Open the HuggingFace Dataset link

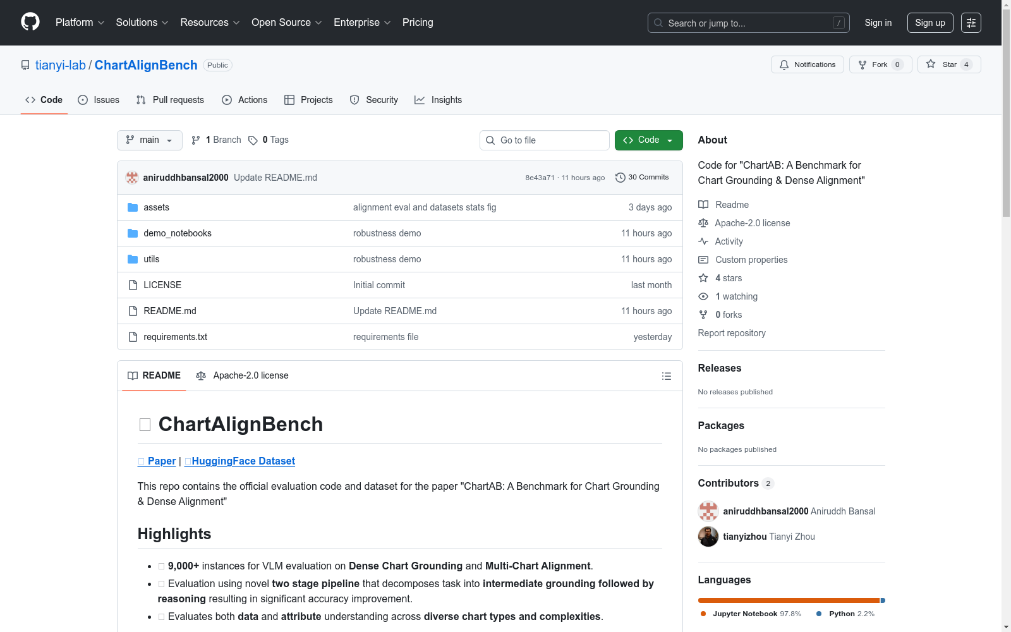pos(239,461)
